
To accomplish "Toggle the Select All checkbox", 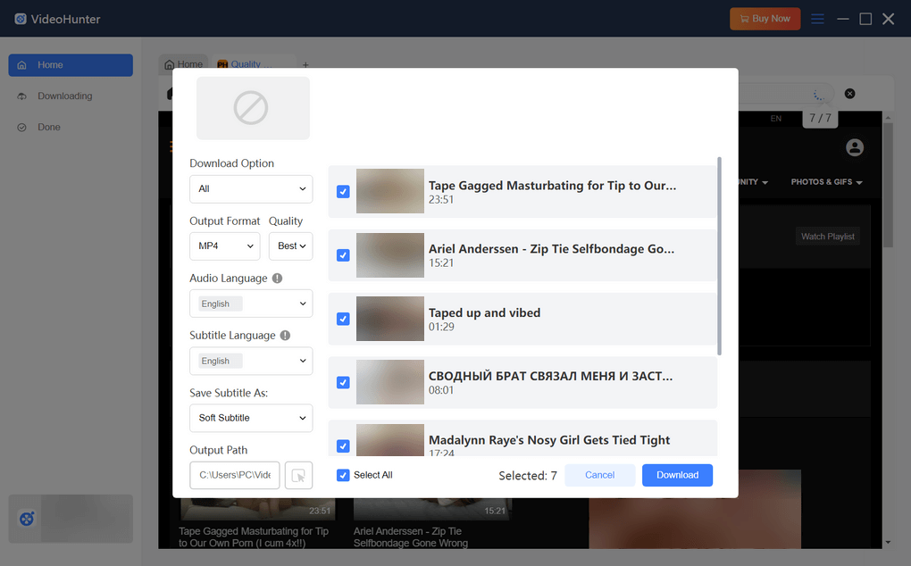I will pyautogui.click(x=343, y=475).
